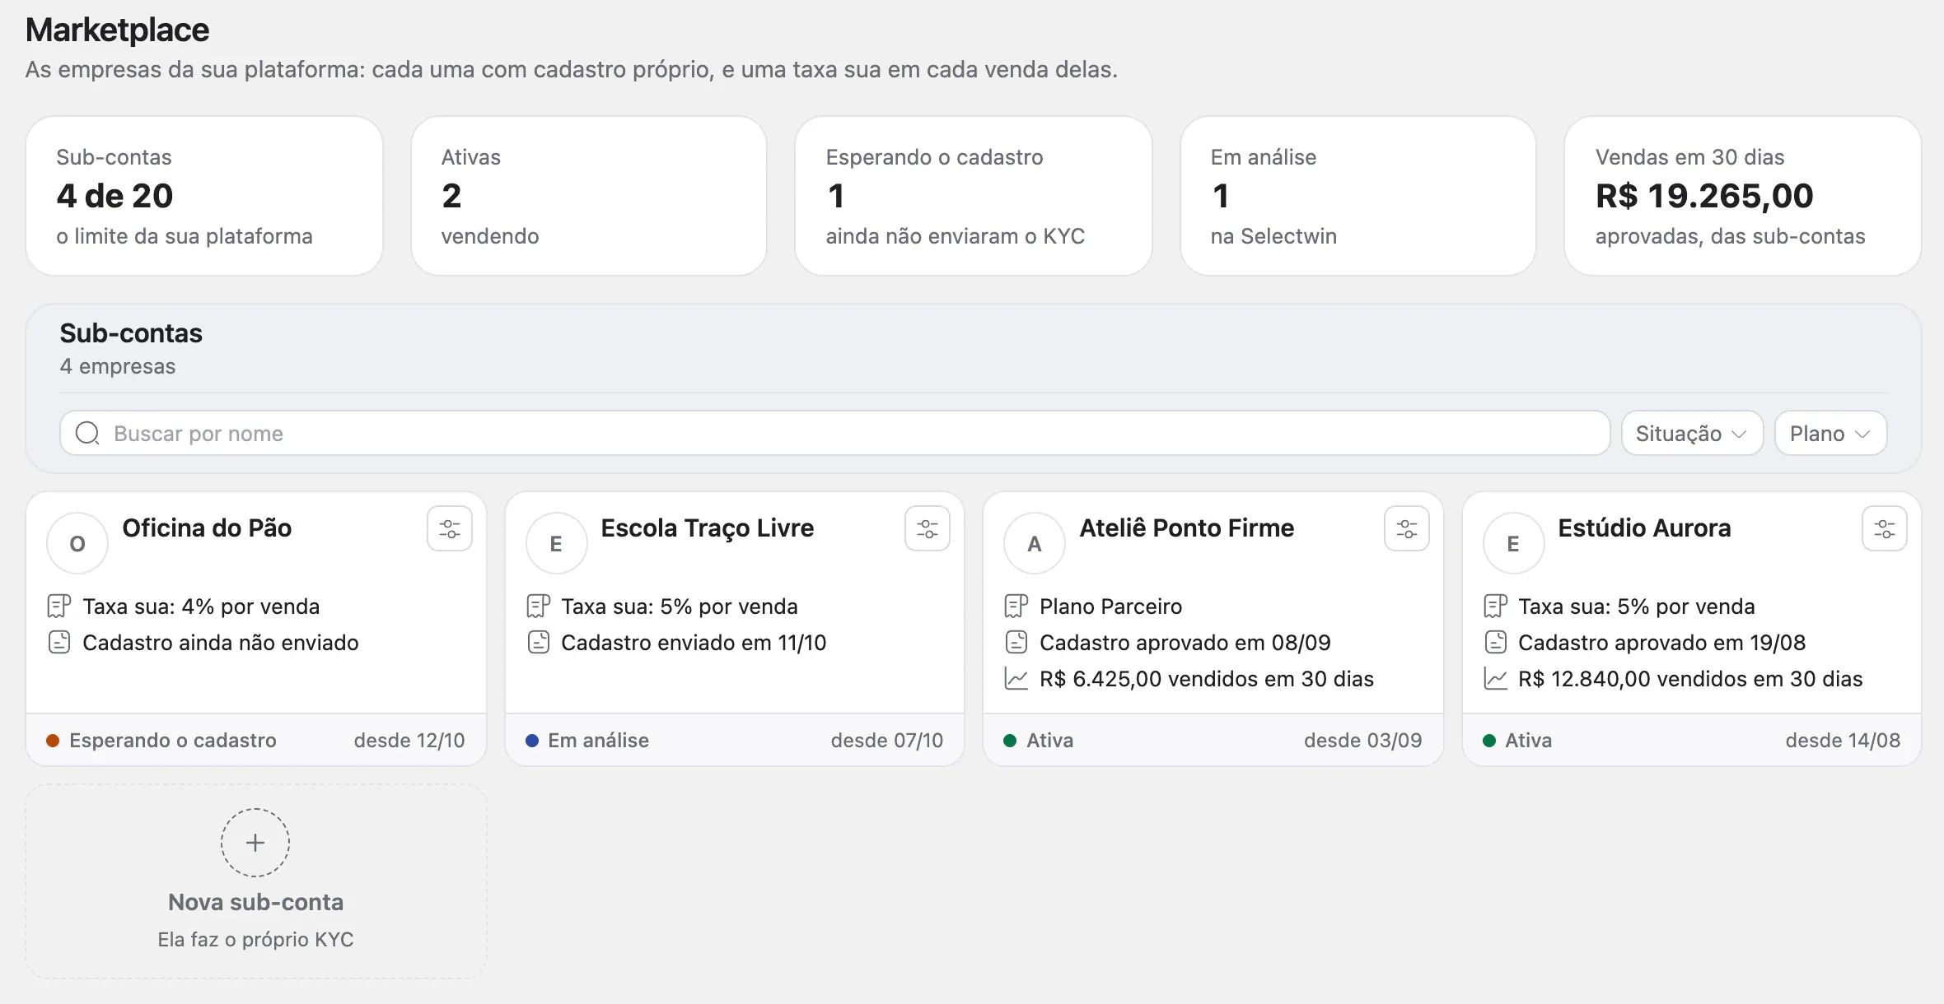
Task: Click 'Cadastro aprovado em 08/09' text
Action: [x=1185, y=643]
